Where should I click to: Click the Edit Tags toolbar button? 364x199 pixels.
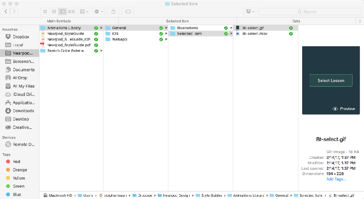coord(128,12)
